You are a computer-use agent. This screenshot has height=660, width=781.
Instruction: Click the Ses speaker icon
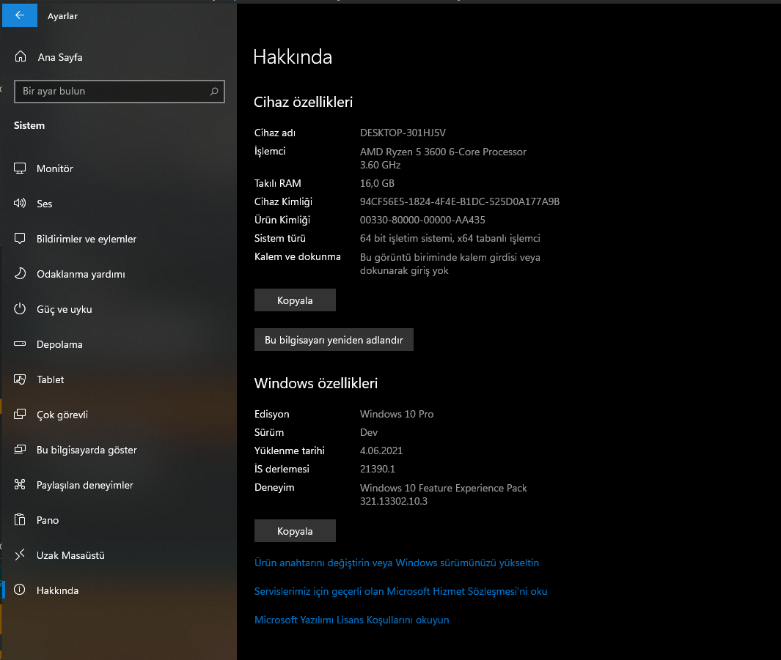20,204
